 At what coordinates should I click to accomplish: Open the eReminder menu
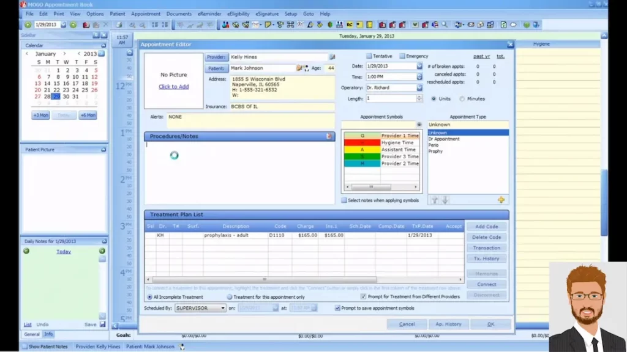coord(209,13)
